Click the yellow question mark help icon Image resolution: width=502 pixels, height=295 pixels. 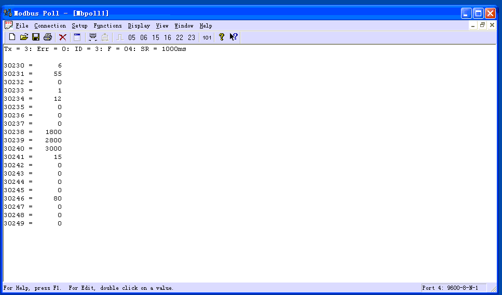click(221, 37)
